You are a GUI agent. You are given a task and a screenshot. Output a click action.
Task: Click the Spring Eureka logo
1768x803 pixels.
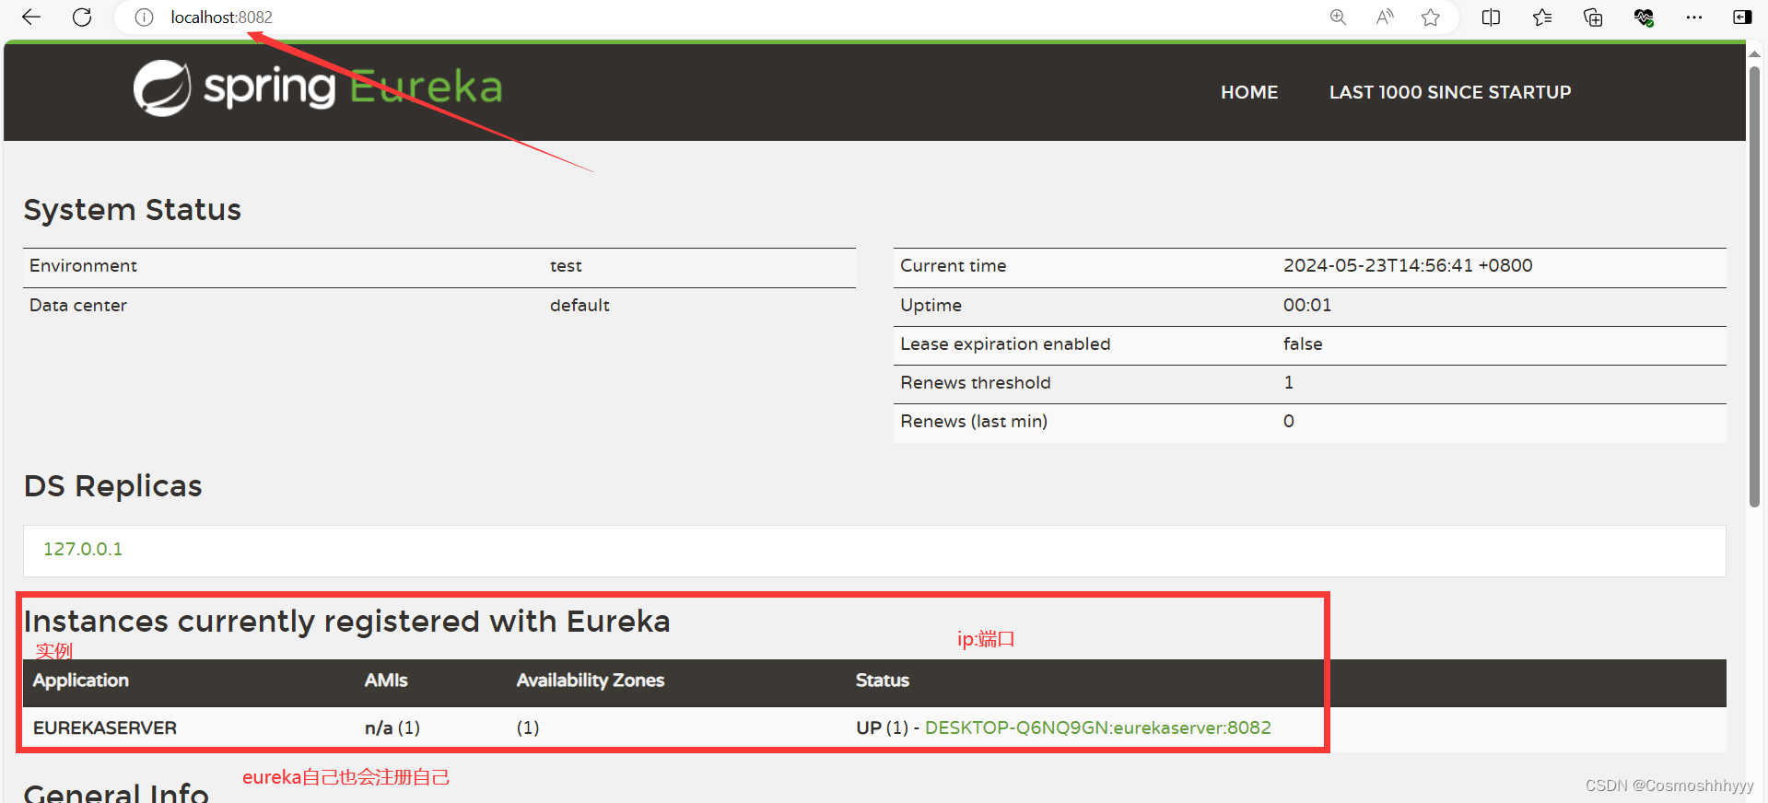tap(318, 88)
